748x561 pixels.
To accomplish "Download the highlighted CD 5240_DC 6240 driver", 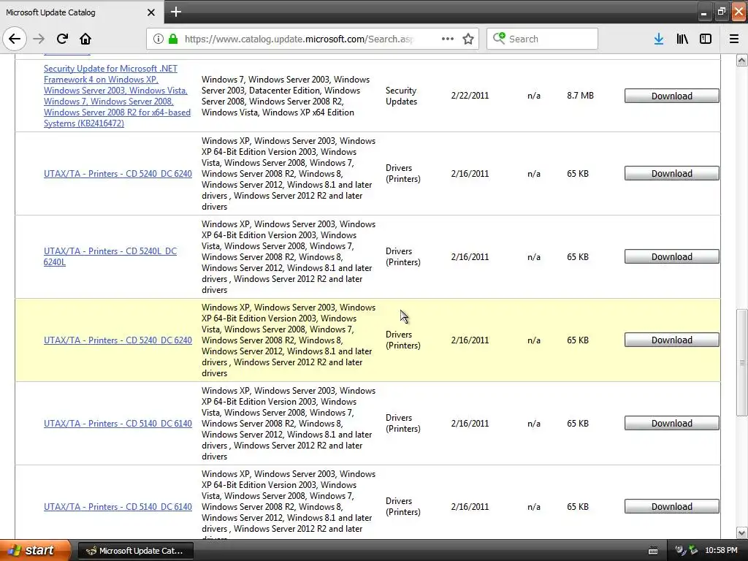I will [672, 340].
